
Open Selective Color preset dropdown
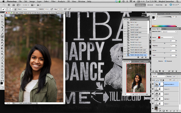coord(169,32)
